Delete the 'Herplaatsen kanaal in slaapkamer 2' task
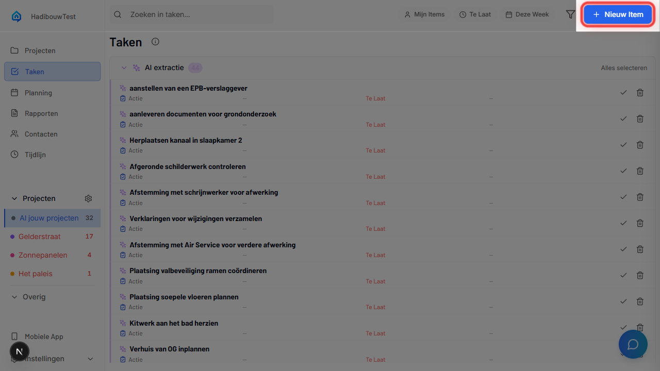 pyautogui.click(x=640, y=145)
